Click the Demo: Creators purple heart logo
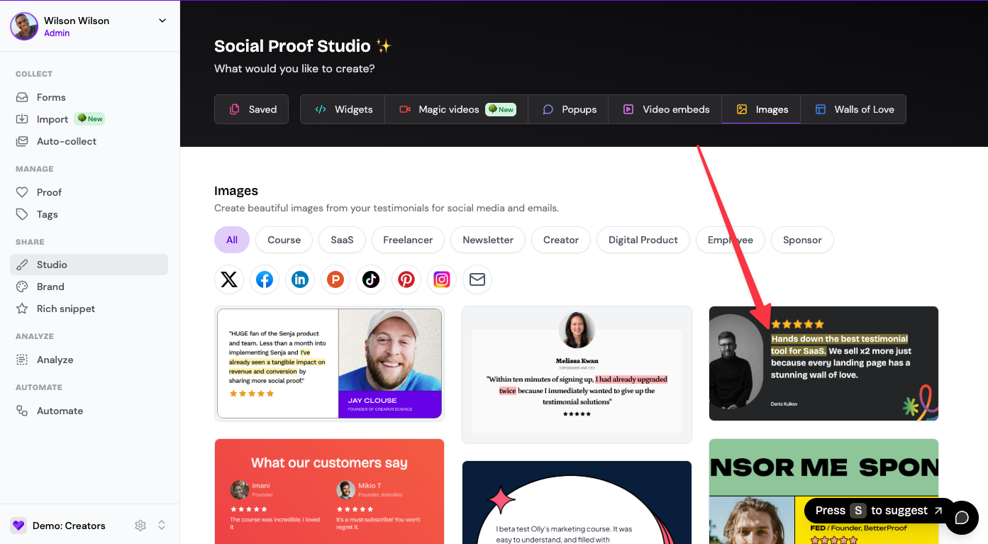The height and width of the screenshot is (544, 988). 18,526
